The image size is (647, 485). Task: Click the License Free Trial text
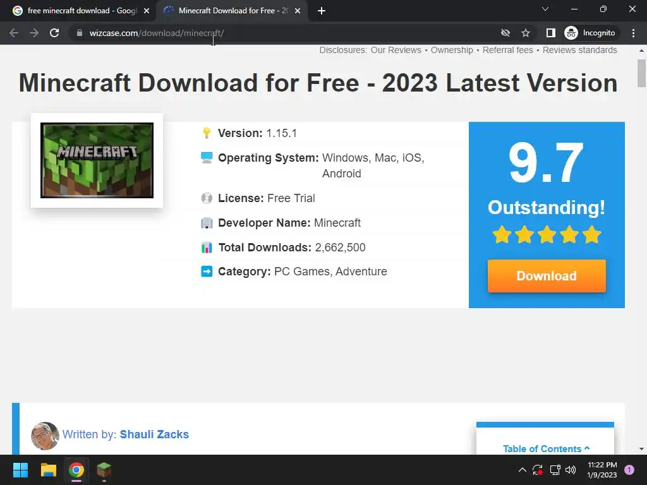(x=266, y=198)
